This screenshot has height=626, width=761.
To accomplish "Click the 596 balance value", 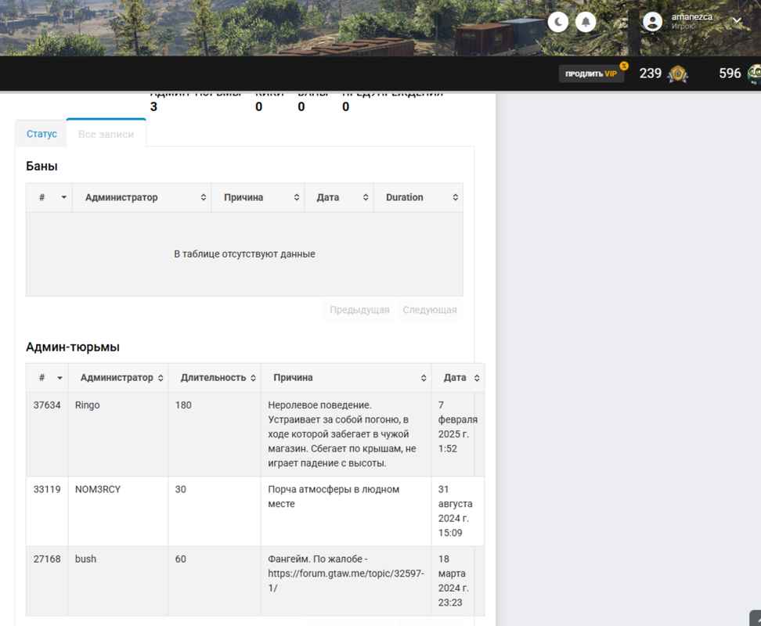I will (x=730, y=74).
